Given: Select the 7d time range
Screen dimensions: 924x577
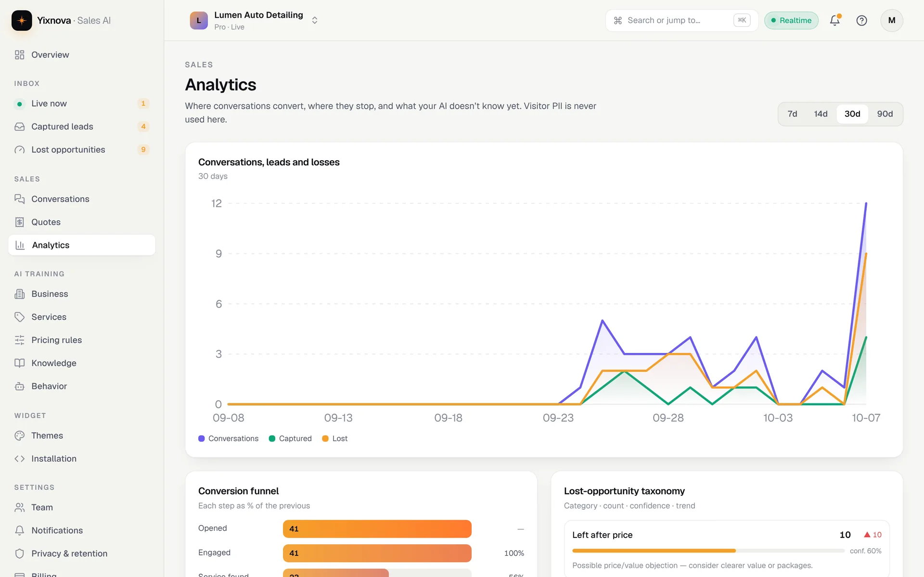Looking at the screenshot, I should click(792, 114).
